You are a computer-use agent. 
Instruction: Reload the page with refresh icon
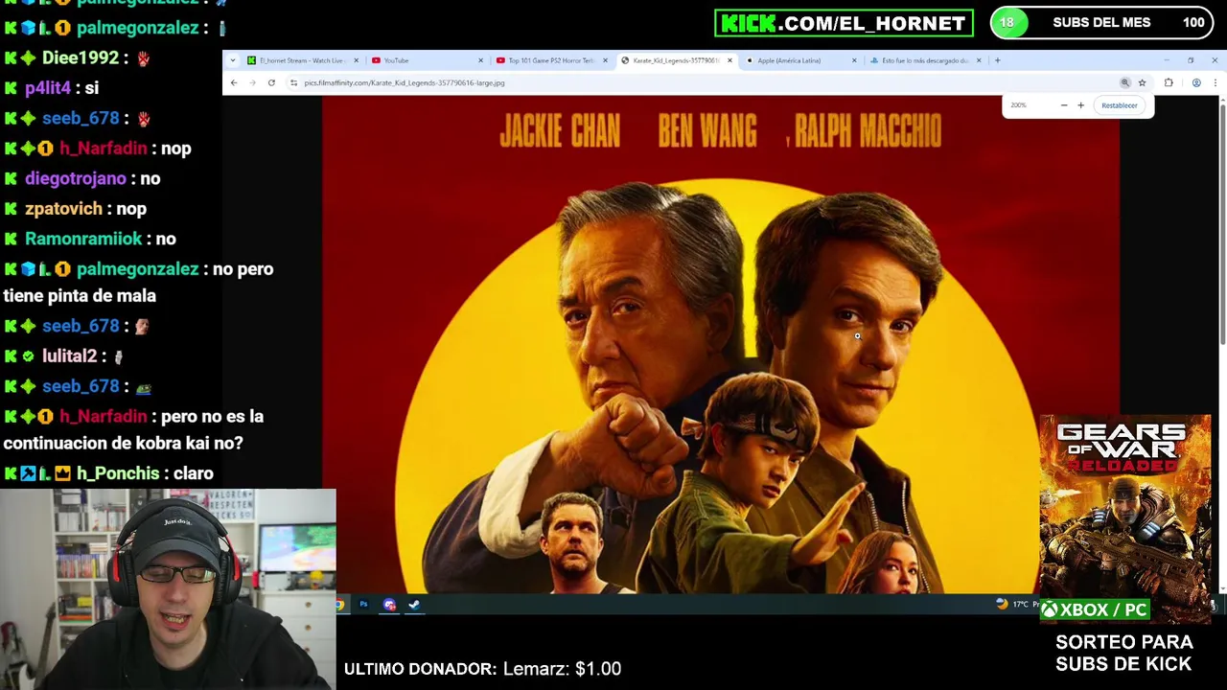point(271,82)
